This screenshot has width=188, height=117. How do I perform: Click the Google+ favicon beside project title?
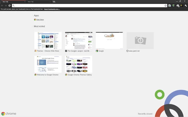pyautogui.click(x=66, y=51)
